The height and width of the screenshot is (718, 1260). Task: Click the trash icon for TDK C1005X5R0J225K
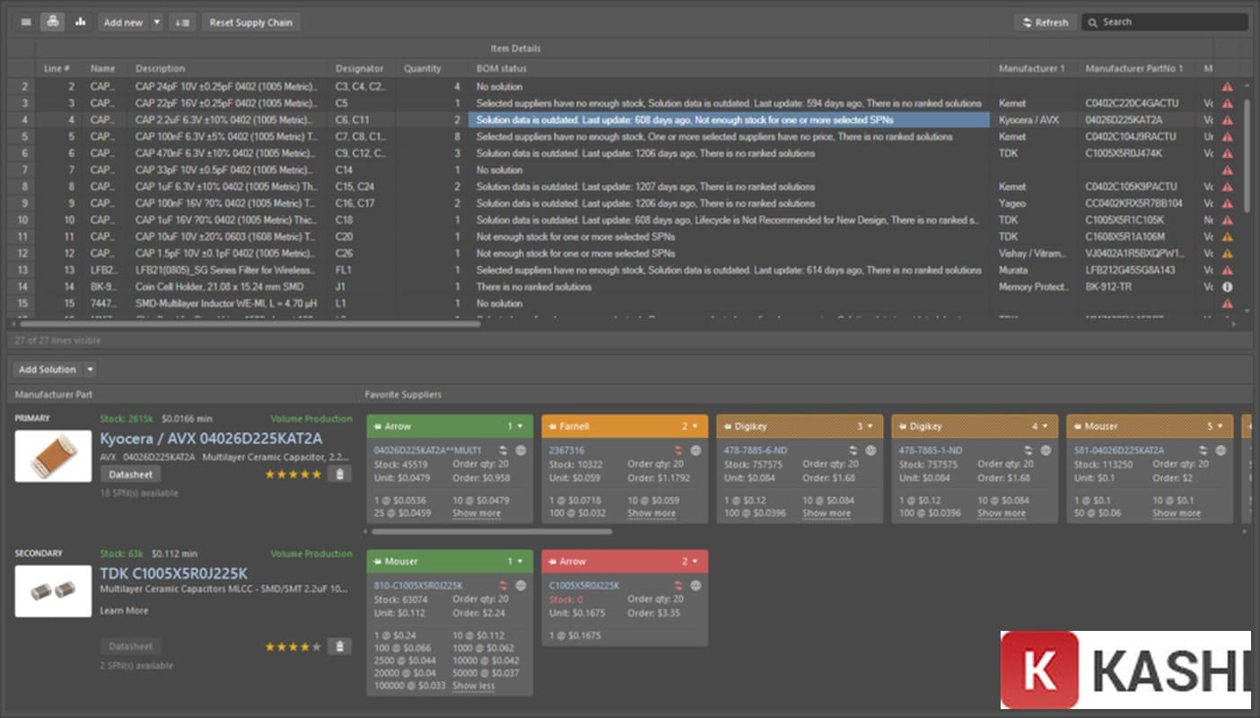pos(338,646)
